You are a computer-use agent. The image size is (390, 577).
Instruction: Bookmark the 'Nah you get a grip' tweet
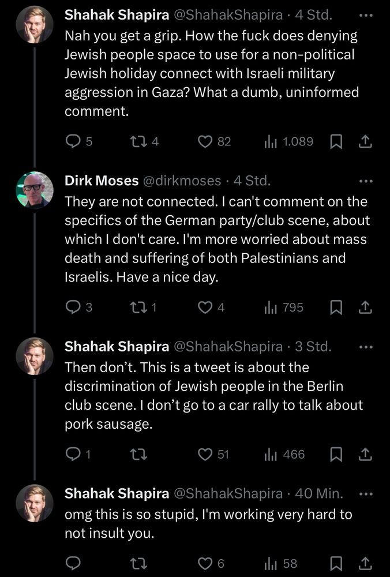click(x=336, y=141)
